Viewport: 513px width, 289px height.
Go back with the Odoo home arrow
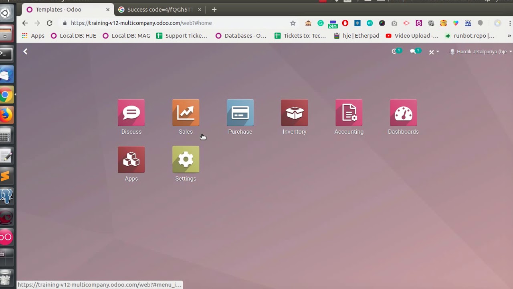click(x=25, y=51)
